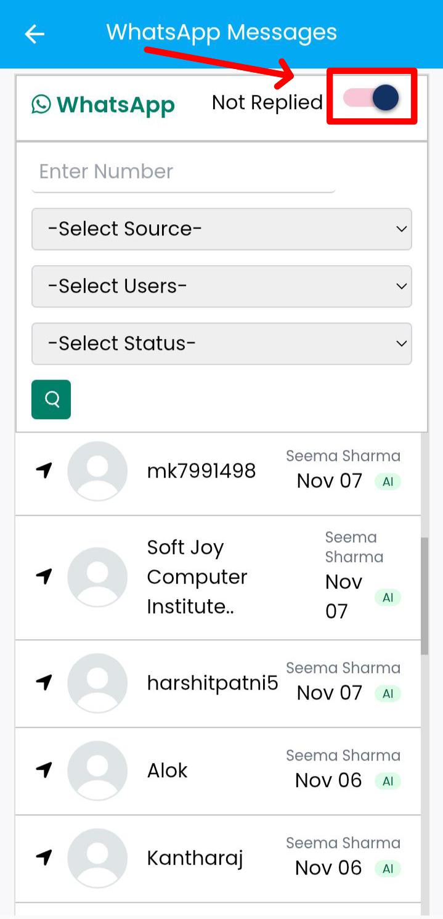
Task: Click the WhatsApp logo icon
Action: point(41,104)
